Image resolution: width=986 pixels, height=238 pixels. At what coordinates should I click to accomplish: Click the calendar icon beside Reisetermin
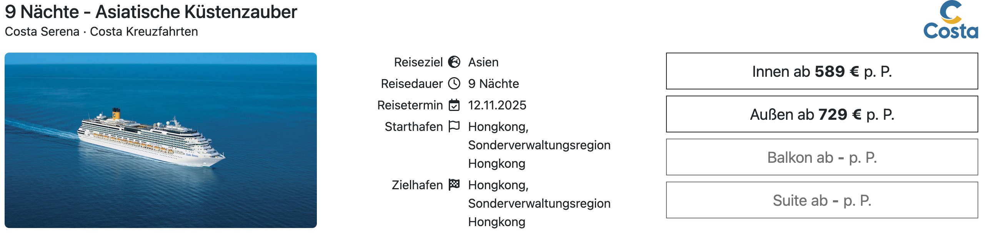454,105
